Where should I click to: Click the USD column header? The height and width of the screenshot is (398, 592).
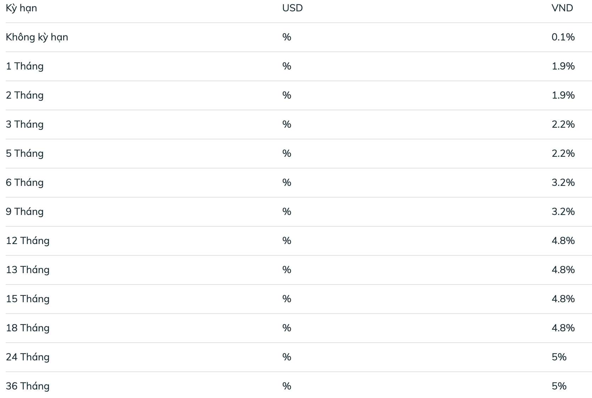point(292,8)
